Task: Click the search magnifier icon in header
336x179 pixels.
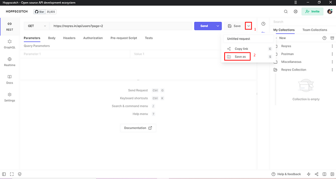Action: tap(286, 11)
